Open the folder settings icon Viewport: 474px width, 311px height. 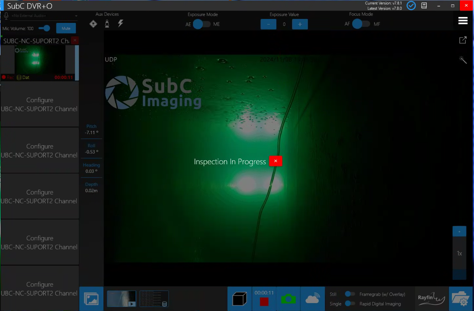click(x=461, y=299)
